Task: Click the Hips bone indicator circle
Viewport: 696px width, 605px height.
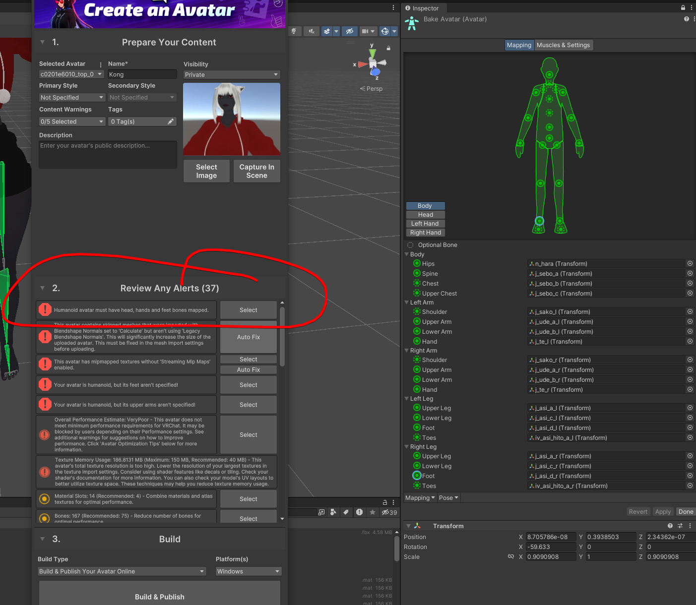Action: click(x=417, y=263)
